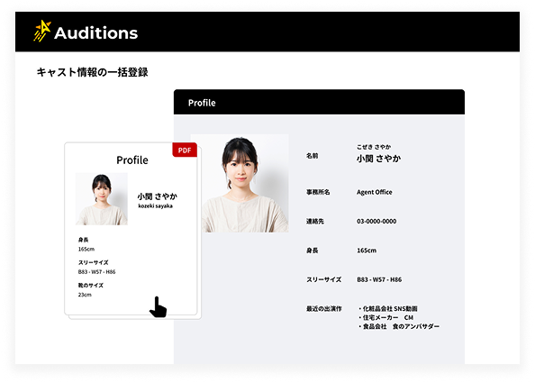Image resolution: width=535 pixels, height=383 pixels.
Task: Click 165cm value in PDF card
Action: point(86,250)
